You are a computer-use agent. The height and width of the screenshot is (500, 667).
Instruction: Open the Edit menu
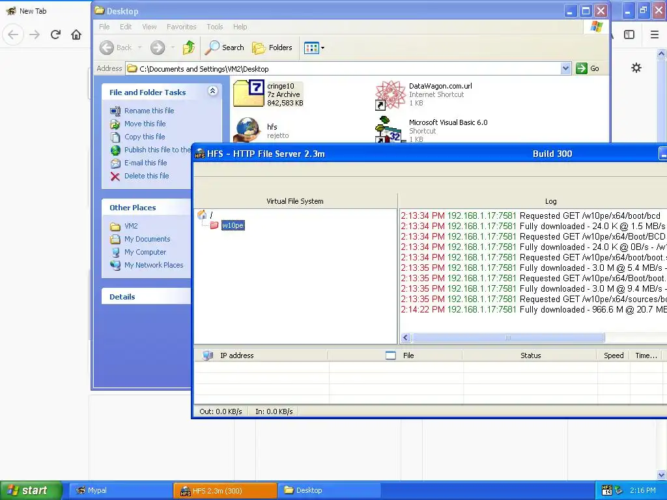coord(126,27)
